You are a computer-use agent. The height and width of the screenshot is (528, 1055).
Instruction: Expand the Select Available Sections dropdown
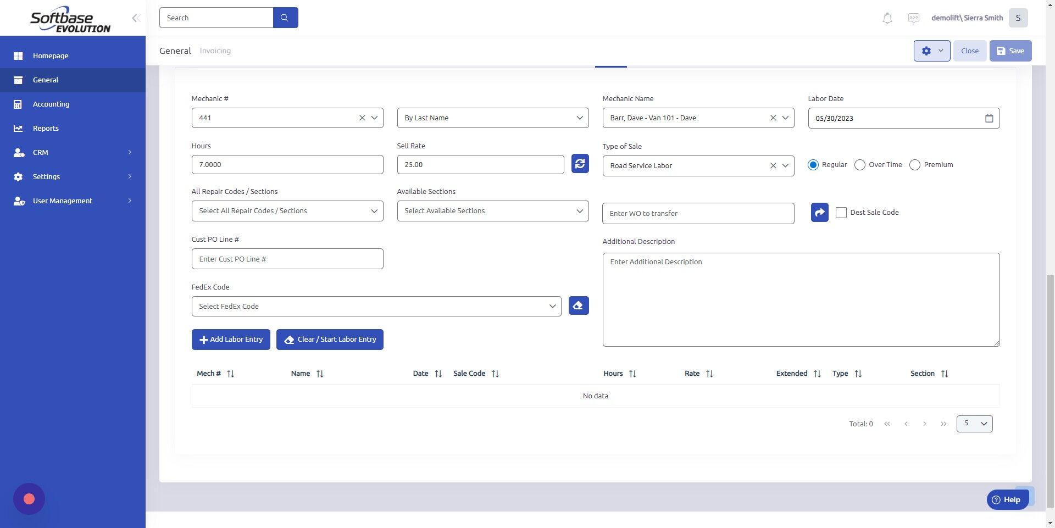pos(579,210)
